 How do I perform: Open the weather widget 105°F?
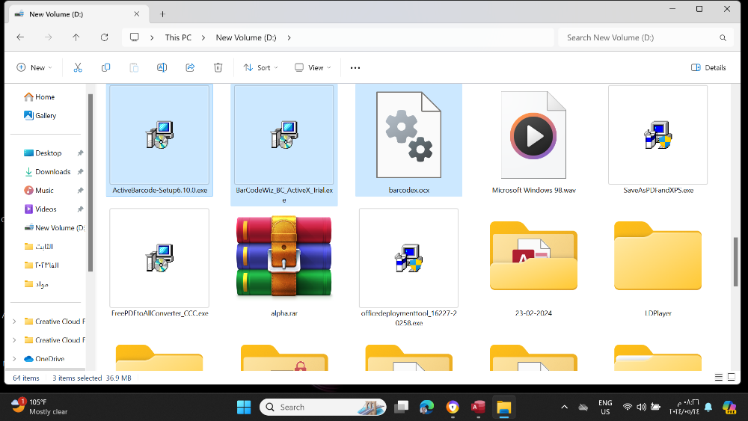click(39, 407)
